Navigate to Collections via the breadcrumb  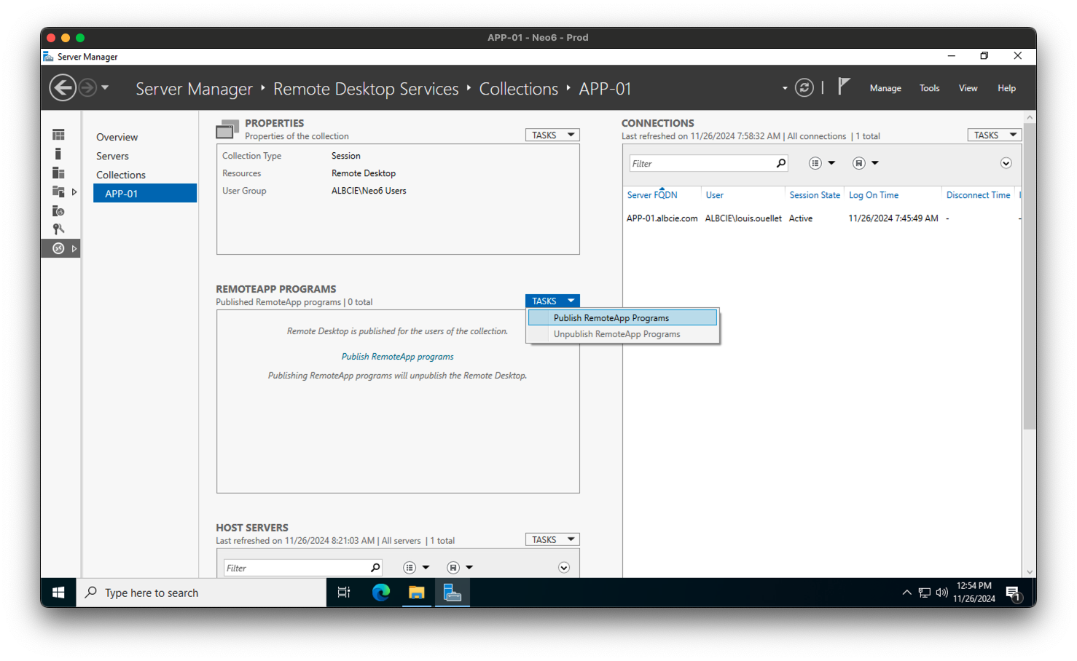coord(518,88)
